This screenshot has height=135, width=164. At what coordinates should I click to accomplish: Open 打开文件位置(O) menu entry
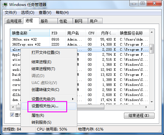(46, 52)
